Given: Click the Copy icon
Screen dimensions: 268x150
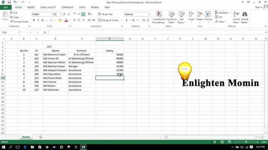Looking at the screenshot, I should (11, 17).
